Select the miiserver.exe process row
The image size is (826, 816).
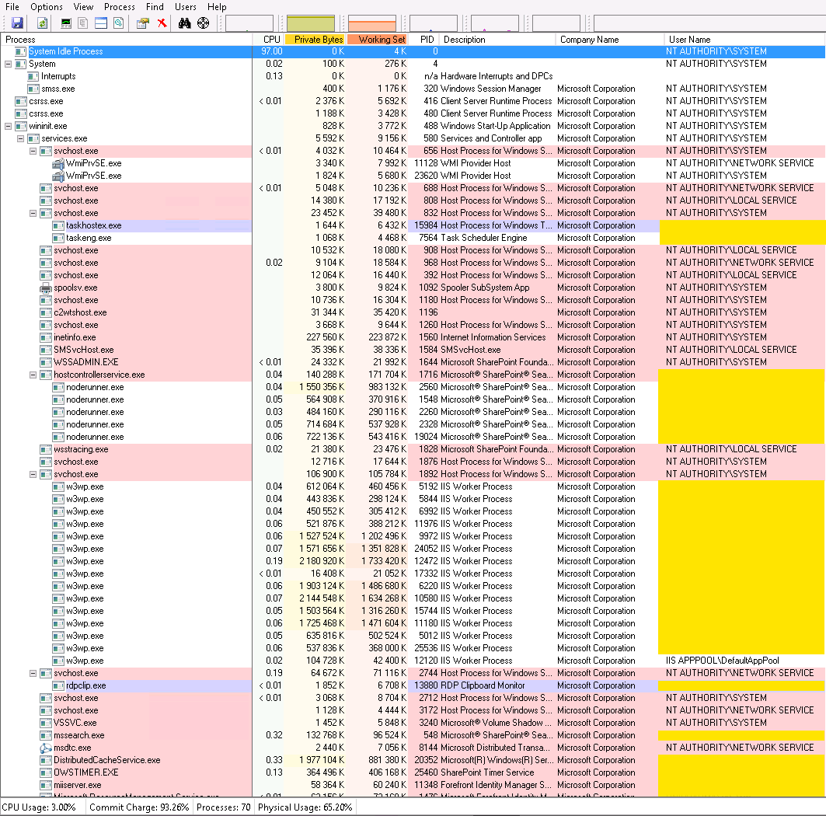[413, 785]
